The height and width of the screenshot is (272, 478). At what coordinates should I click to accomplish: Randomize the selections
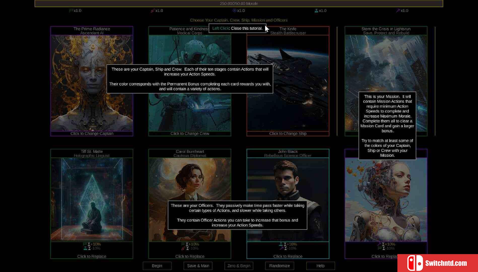280,266
